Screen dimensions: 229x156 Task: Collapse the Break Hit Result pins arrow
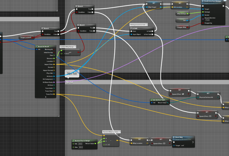[45, 97]
